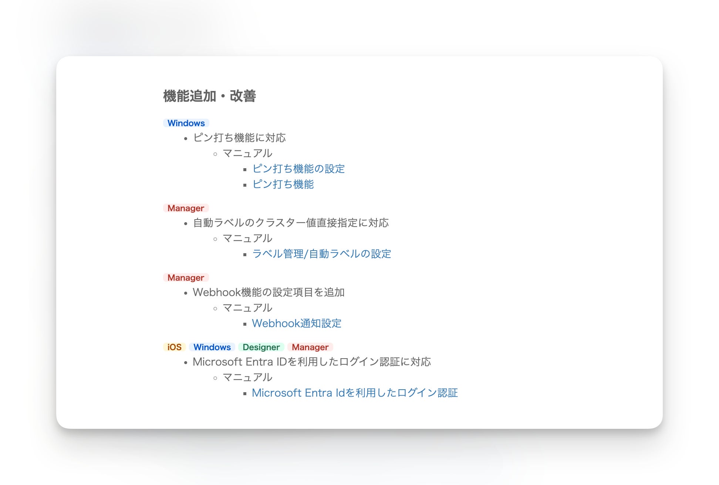The image size is (719, 485).
Task: Click the Windows tag beside iOS tag
Action: (212, 347)
